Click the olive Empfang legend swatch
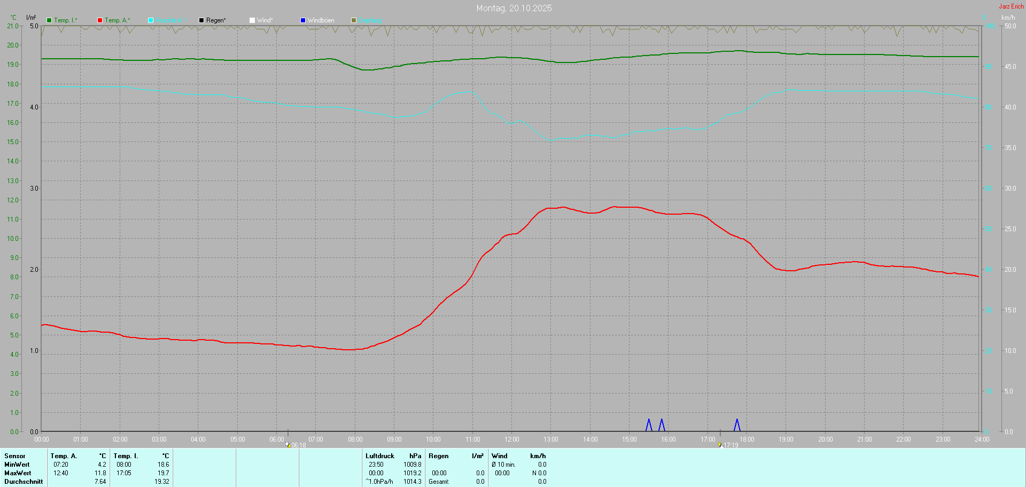 click(x=354, y=20)
